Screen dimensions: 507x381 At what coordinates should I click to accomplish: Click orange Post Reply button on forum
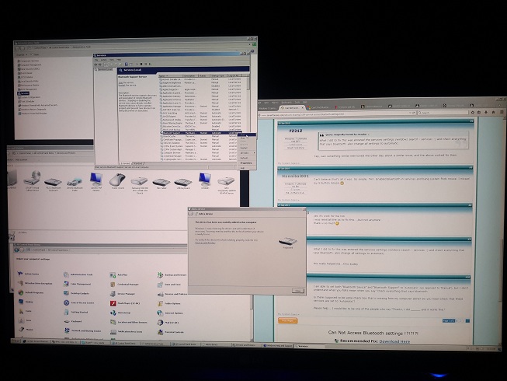(287, 321)
